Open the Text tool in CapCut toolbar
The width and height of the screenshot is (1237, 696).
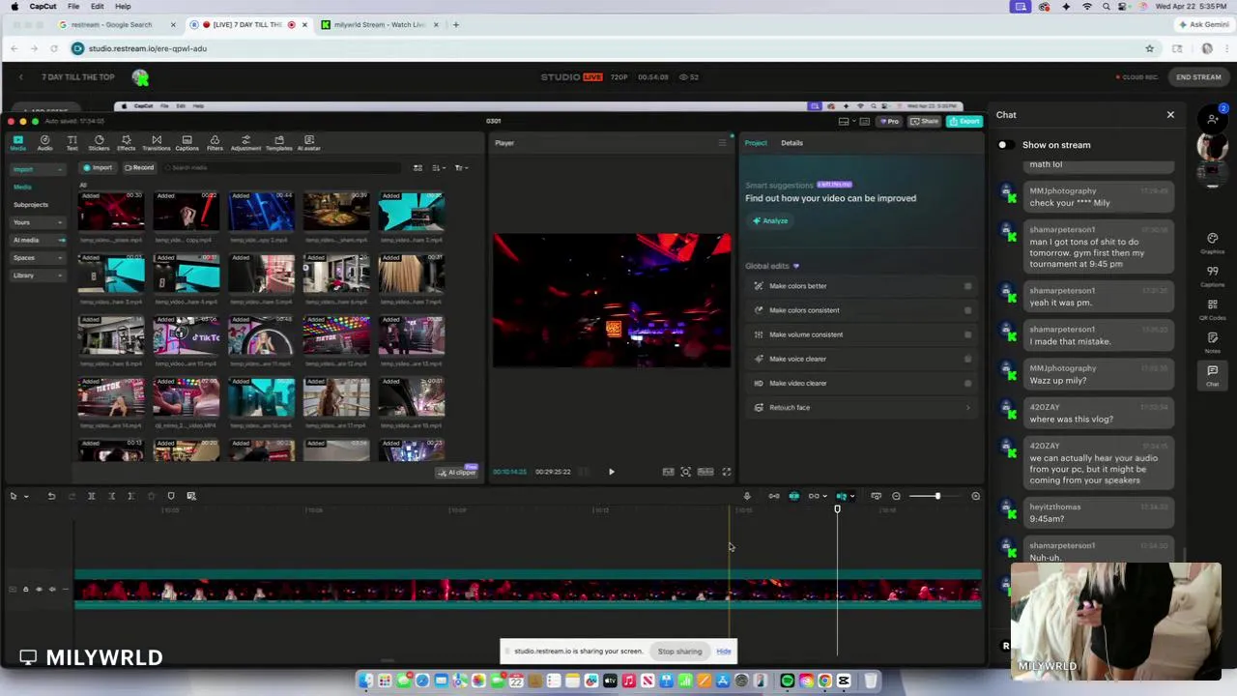point(72,143)
